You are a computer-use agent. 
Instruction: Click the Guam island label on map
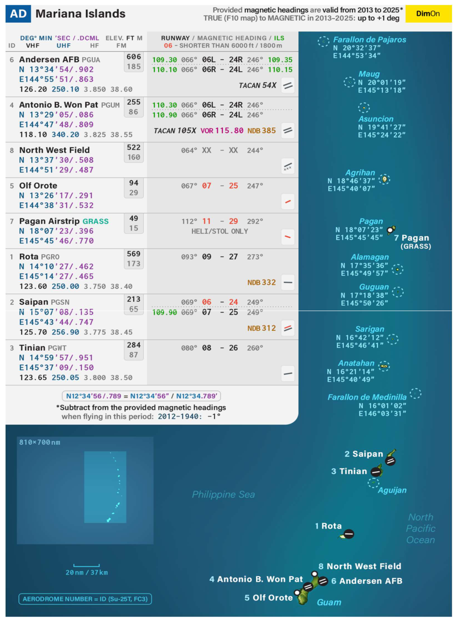click(x=329, y=602)
